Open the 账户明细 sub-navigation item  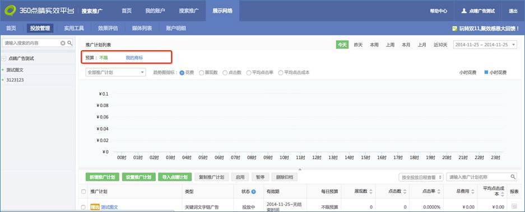coord(176,28)
